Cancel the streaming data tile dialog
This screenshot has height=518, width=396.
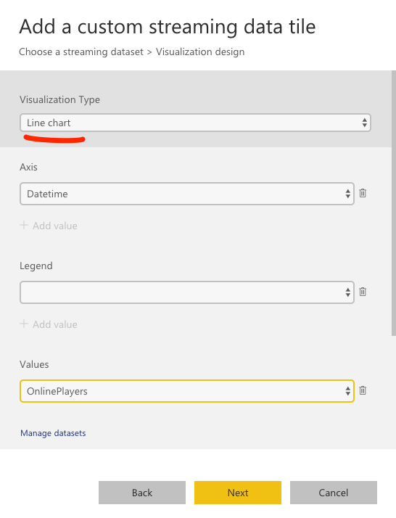coord(334,493)
